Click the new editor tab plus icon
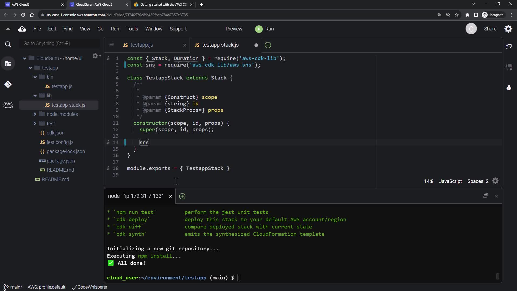 click(268, 45)
